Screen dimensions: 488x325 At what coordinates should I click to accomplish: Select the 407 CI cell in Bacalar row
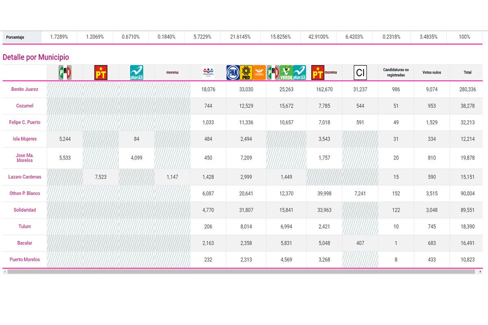[360, 243]
